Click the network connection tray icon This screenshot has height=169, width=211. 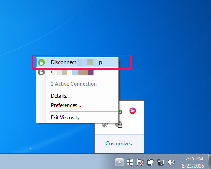tap(161, 163)
